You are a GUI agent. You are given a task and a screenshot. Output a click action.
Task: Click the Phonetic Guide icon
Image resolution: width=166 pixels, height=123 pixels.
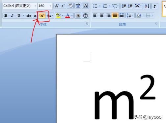point(78,6)
